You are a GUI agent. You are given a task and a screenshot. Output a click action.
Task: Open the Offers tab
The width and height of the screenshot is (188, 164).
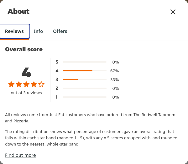[x=60, y=31]
